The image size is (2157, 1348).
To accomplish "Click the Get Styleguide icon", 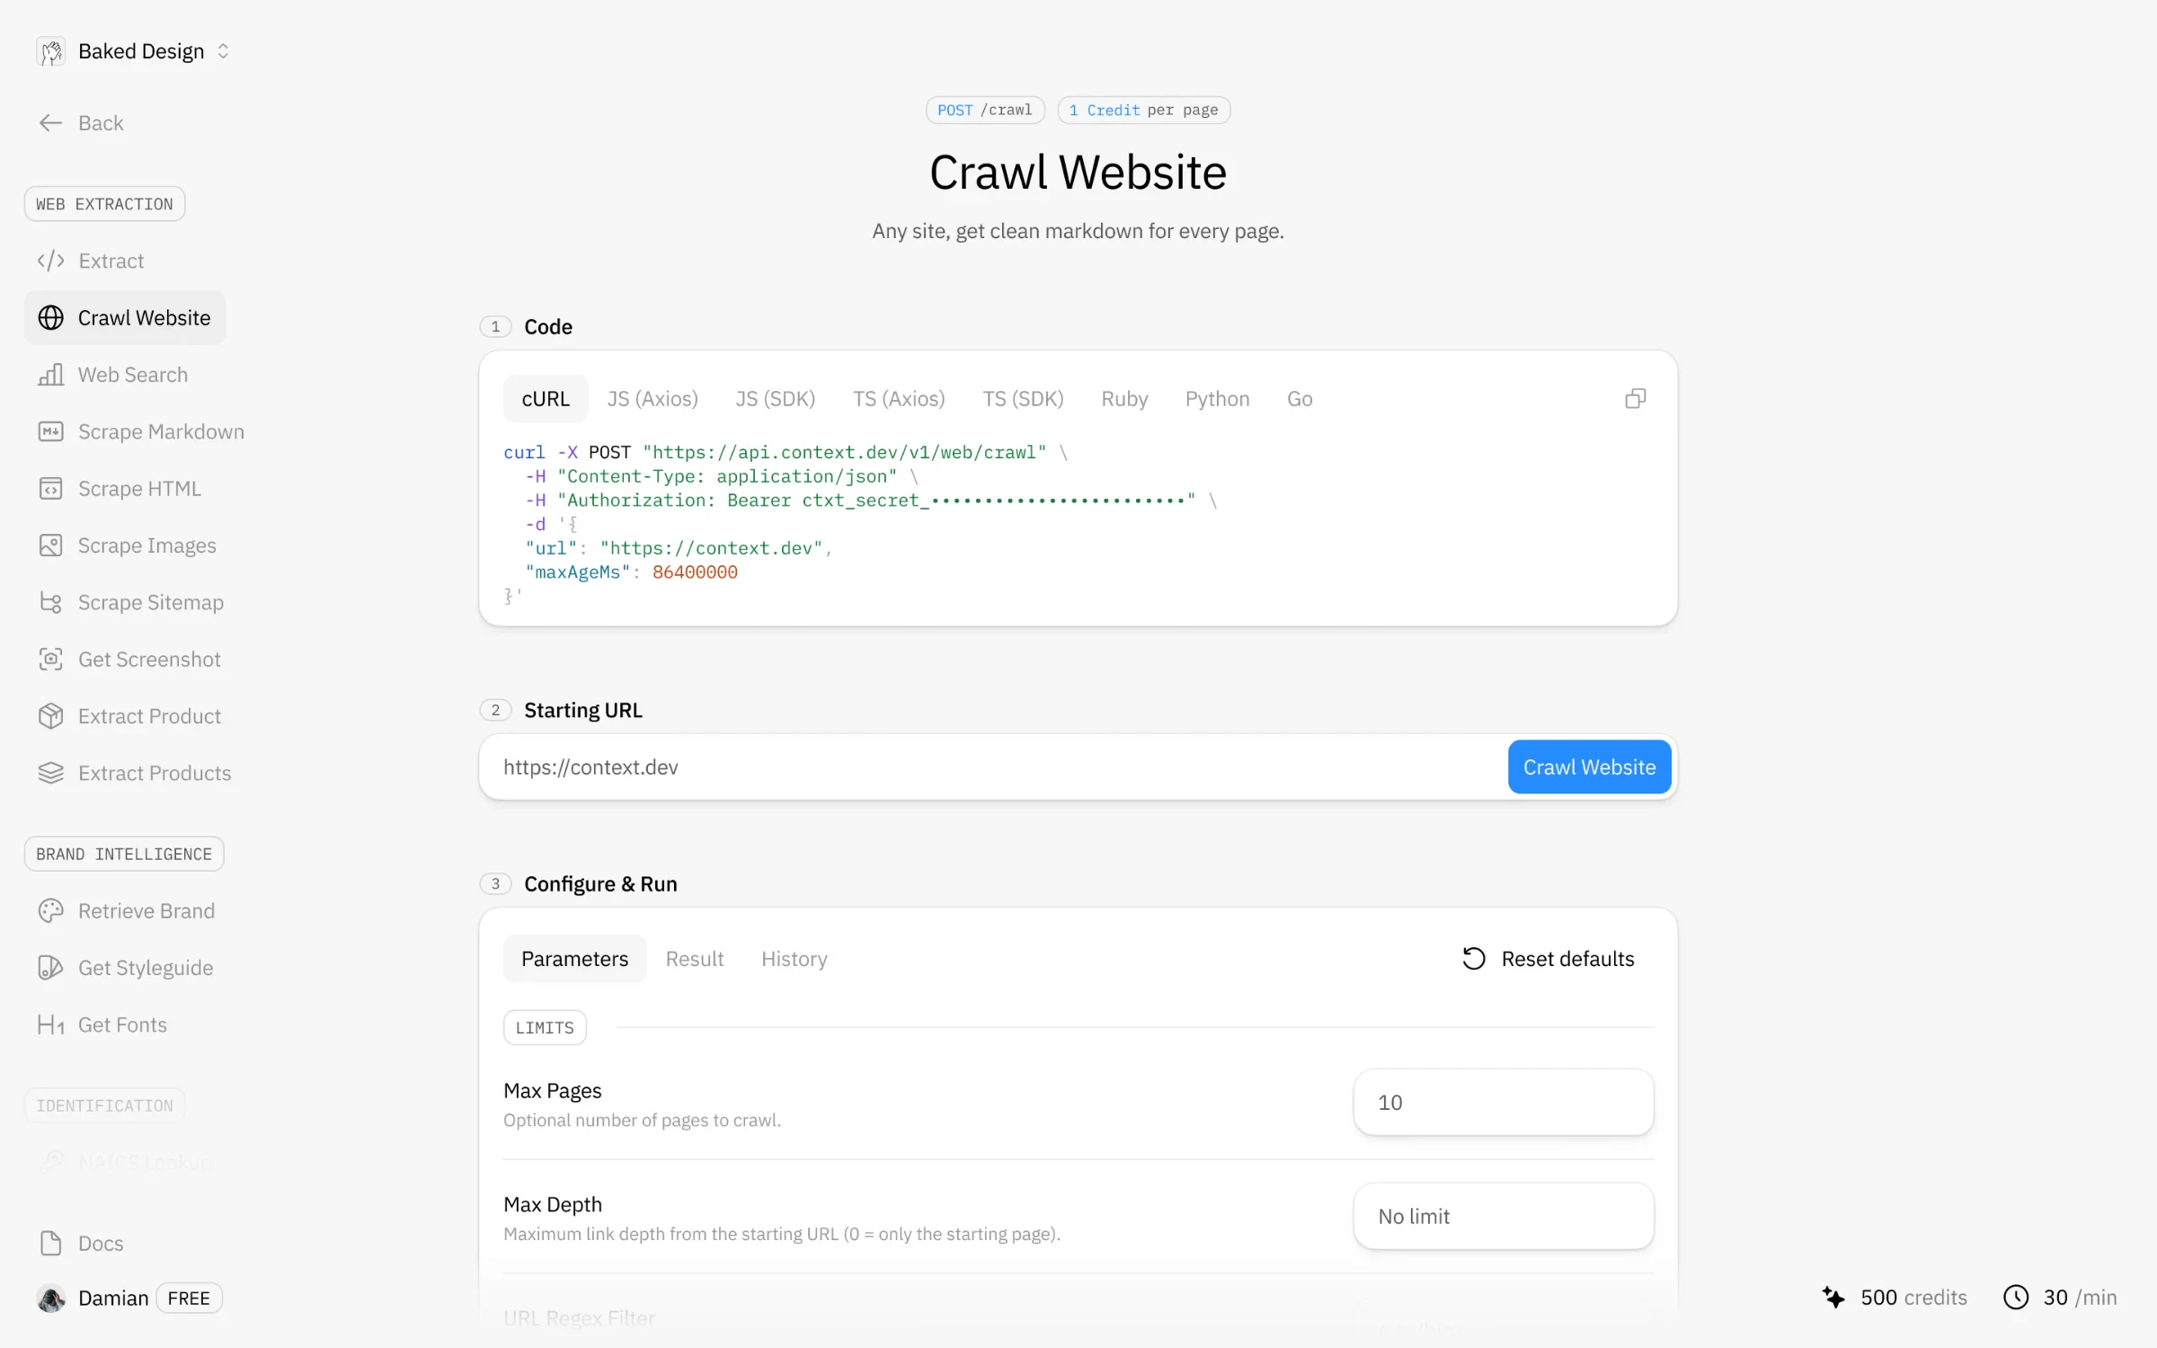I will click(50, 968).
